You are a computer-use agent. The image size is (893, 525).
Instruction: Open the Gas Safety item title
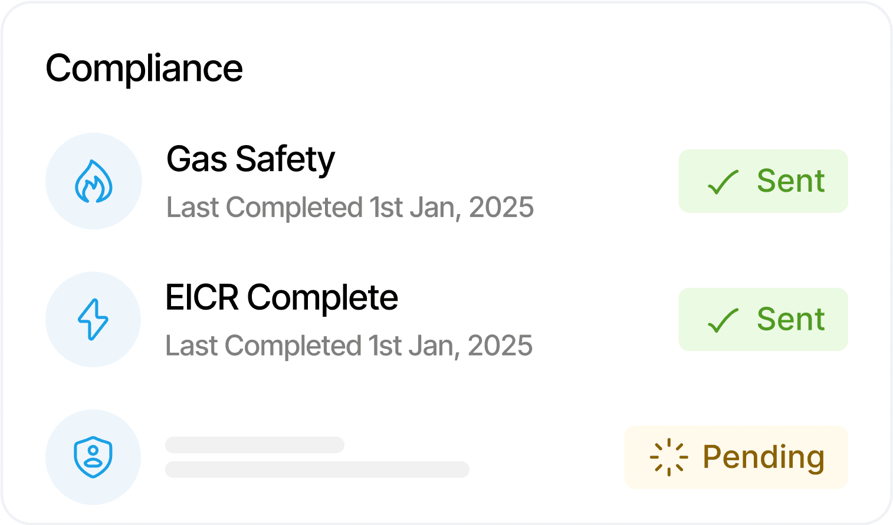250,159
